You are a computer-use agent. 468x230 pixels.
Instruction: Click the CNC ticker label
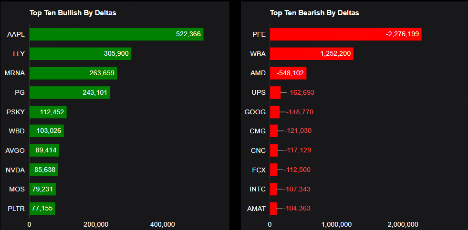click(258, 151)
